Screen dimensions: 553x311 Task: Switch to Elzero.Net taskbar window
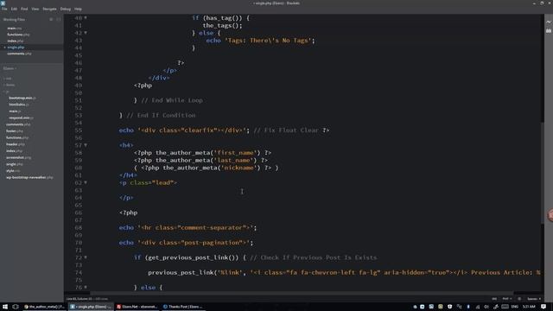[x=137, y=307]
